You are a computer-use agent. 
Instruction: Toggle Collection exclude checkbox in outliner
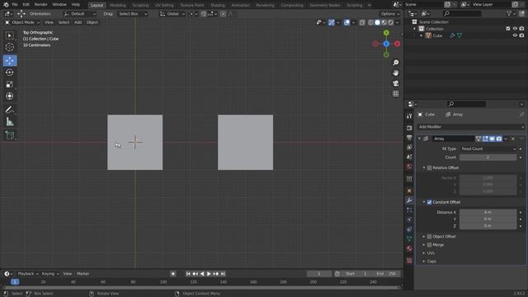pos(508,29)
